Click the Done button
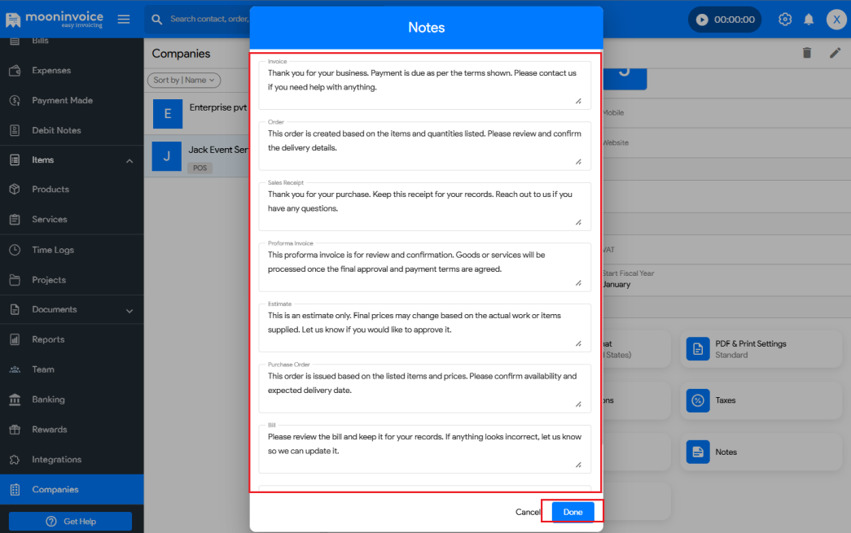This screenshot has height=533, width=851. 572,512
